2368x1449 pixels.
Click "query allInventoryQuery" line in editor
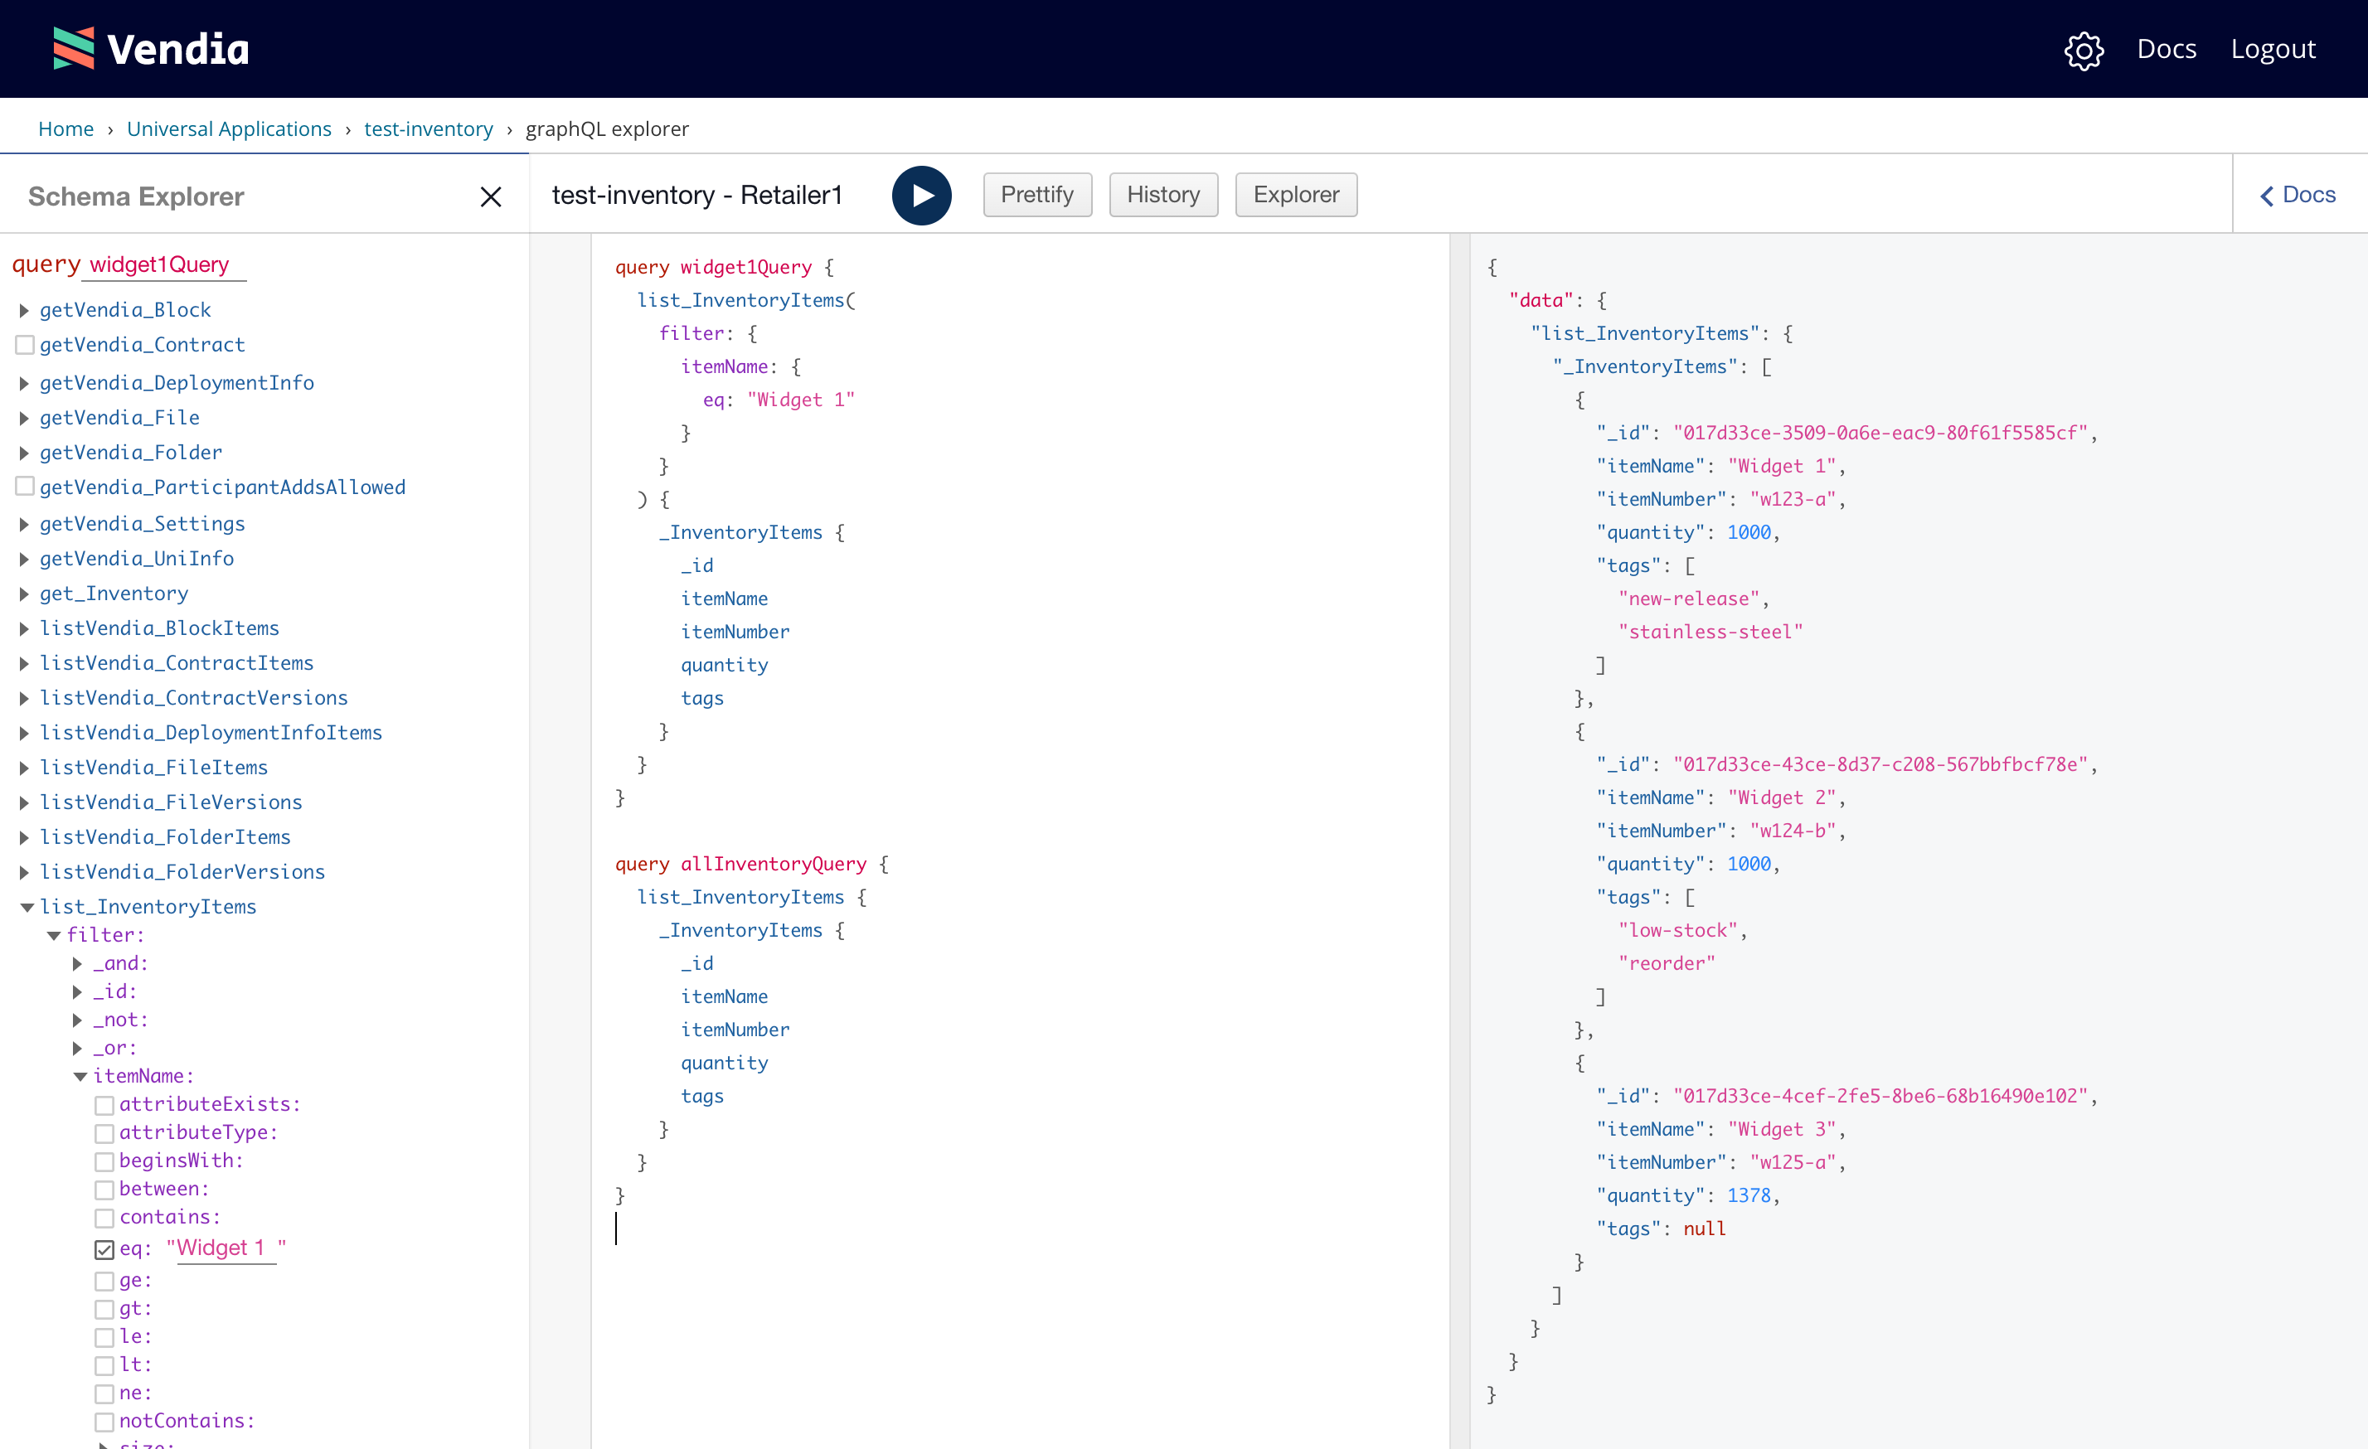[751, 864]
